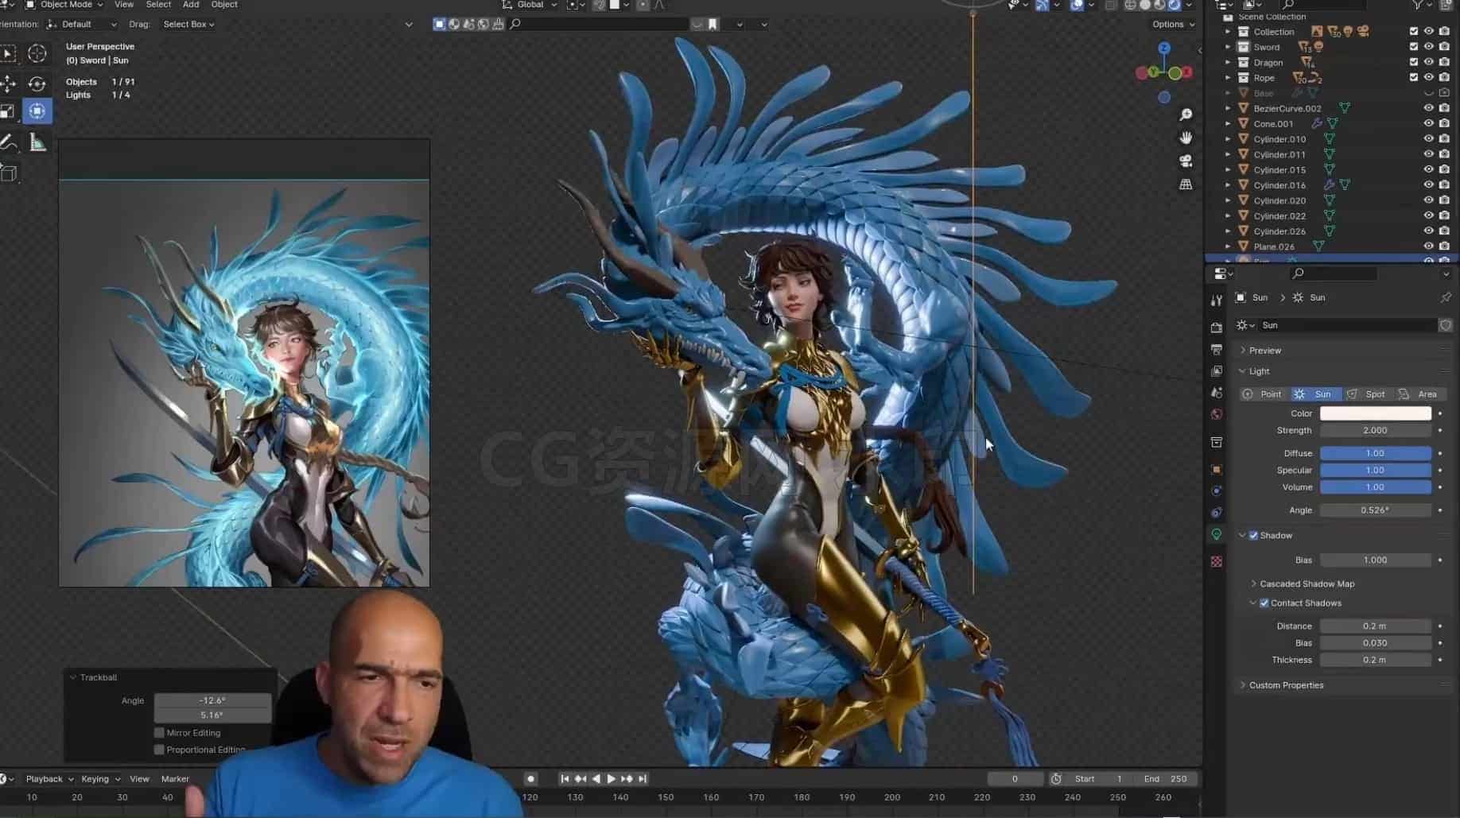Open the viewport Options button
Screen dimensions: 1460x818
(1173, 25)
